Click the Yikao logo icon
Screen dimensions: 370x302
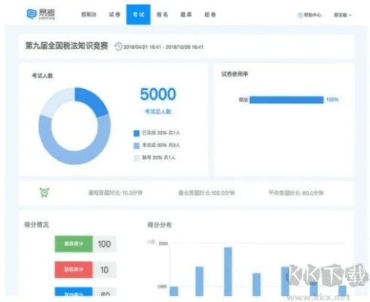pyautogui.click(x=32, y=14)
